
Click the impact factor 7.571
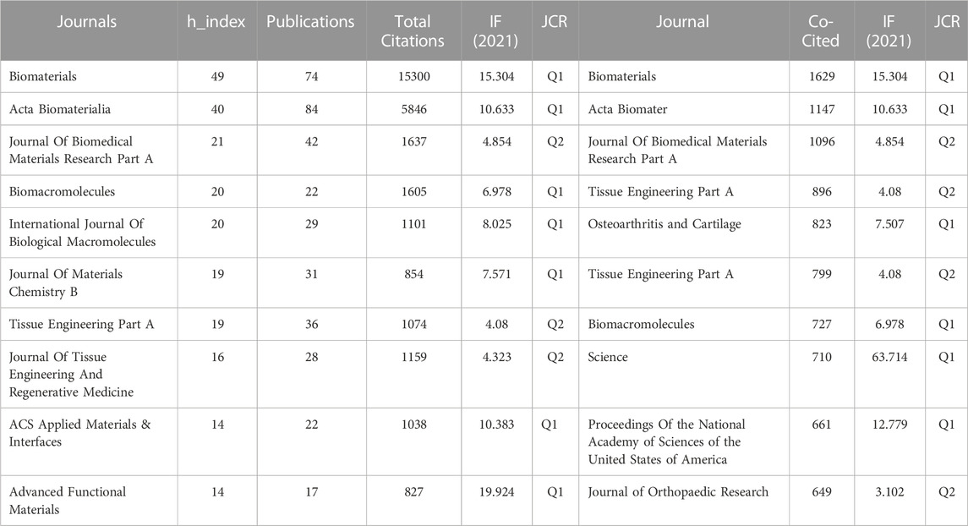tap(497, 274)
